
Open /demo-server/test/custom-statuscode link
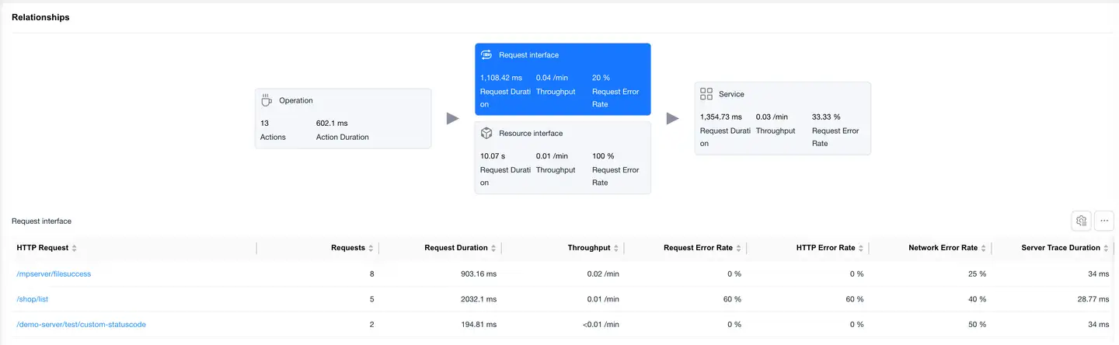[x=81, y=324]
